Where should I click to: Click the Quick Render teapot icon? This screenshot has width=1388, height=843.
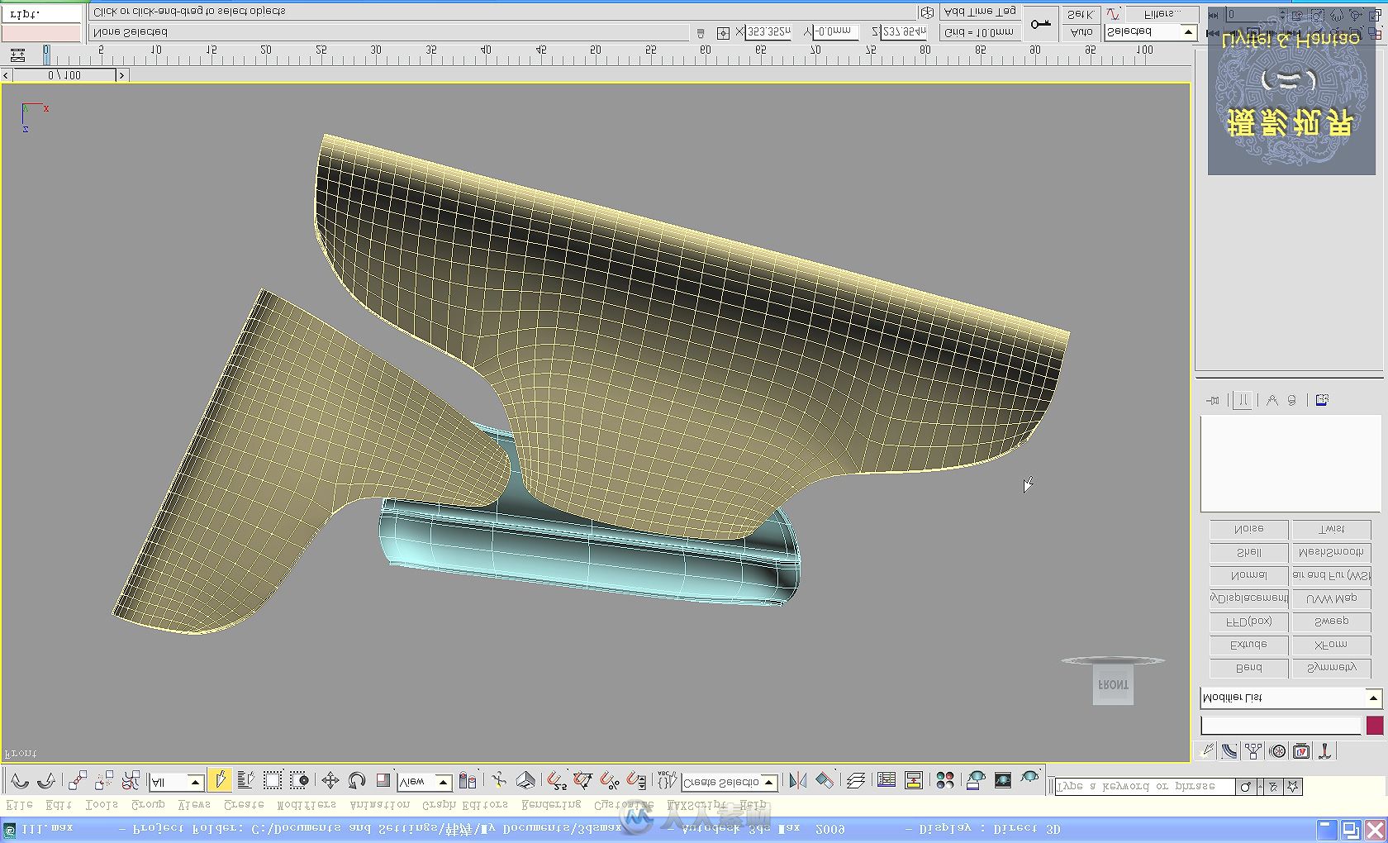tap(1029, 779)
